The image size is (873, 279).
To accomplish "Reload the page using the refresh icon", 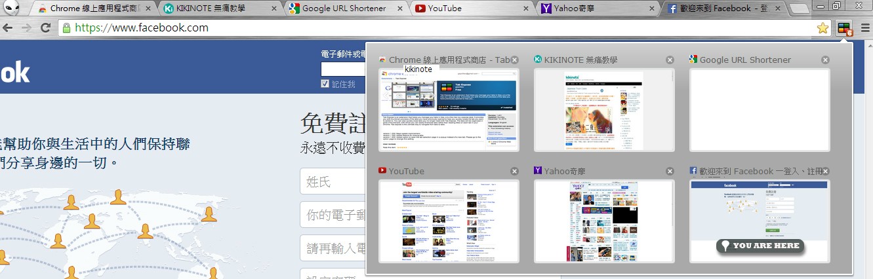I will tap(45, 28).
